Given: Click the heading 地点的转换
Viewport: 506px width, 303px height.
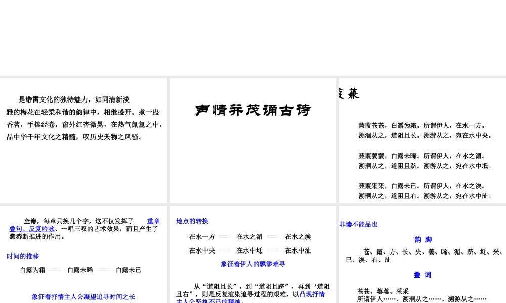Looking at the screenshot, I should click(192, 221).
